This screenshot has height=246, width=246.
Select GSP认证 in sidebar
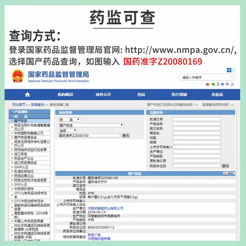click(x=30, y=185)
